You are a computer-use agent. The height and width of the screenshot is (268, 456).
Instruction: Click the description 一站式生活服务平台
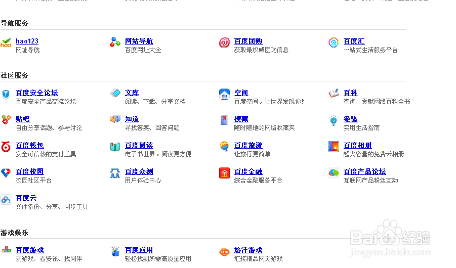pos(370,50)
